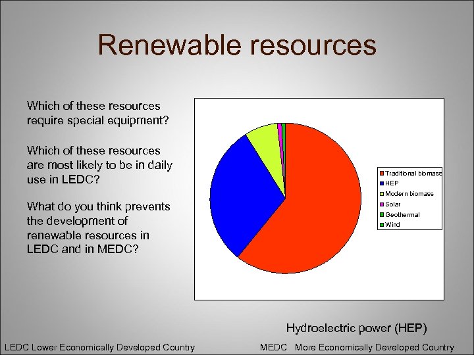This screenshot has height=355, width=474.
Task: Click the magenta Solar pie slice
Action: (280, 136)
